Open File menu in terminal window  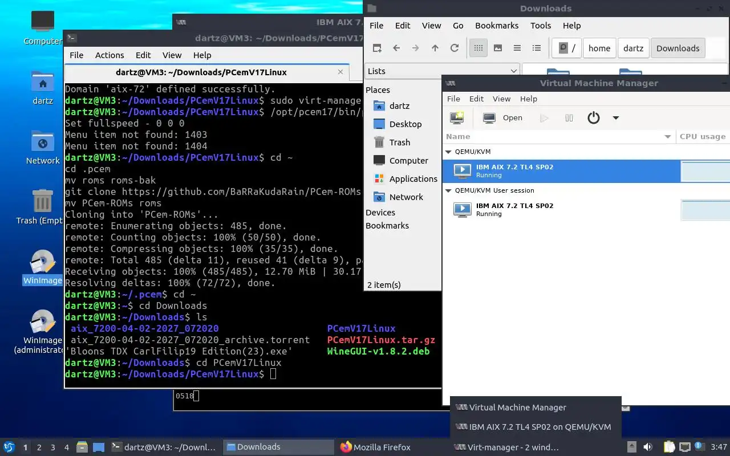tap(76, 55)
